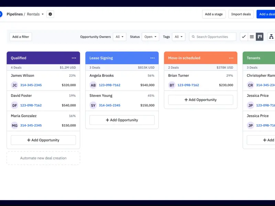Screen dimensions: 275x206
Task: Click David Foster's phone number link
Action: (x=31, y=105)
